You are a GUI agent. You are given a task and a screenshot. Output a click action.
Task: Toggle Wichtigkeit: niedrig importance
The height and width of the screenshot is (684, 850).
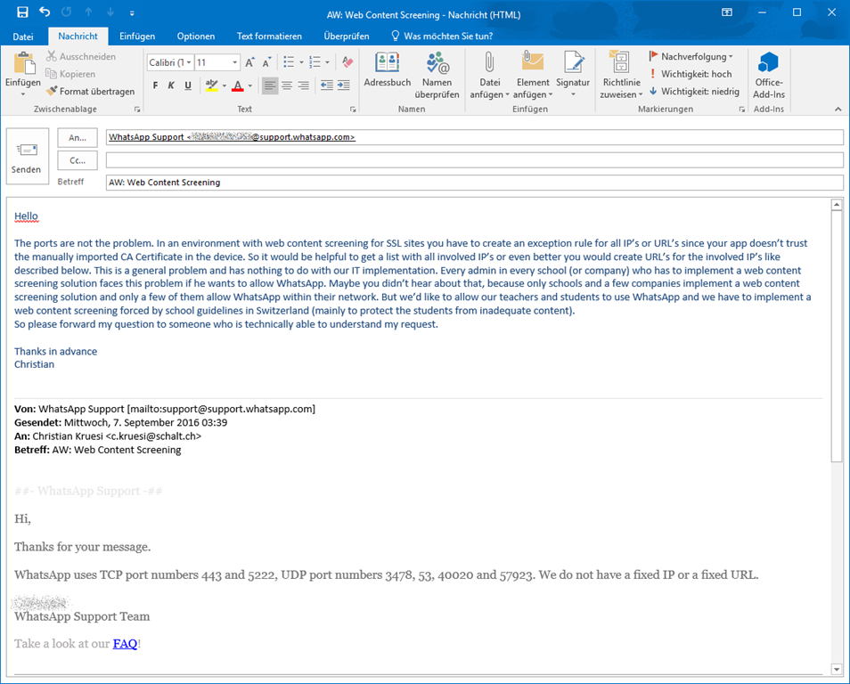[693, 91]
